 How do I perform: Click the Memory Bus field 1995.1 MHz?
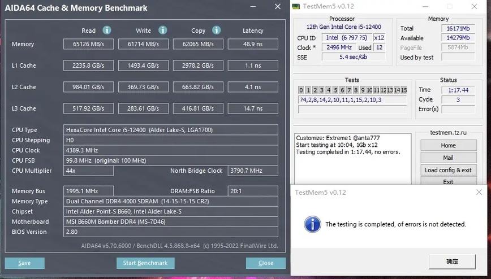pyautogui.click(x=89, y=191)
